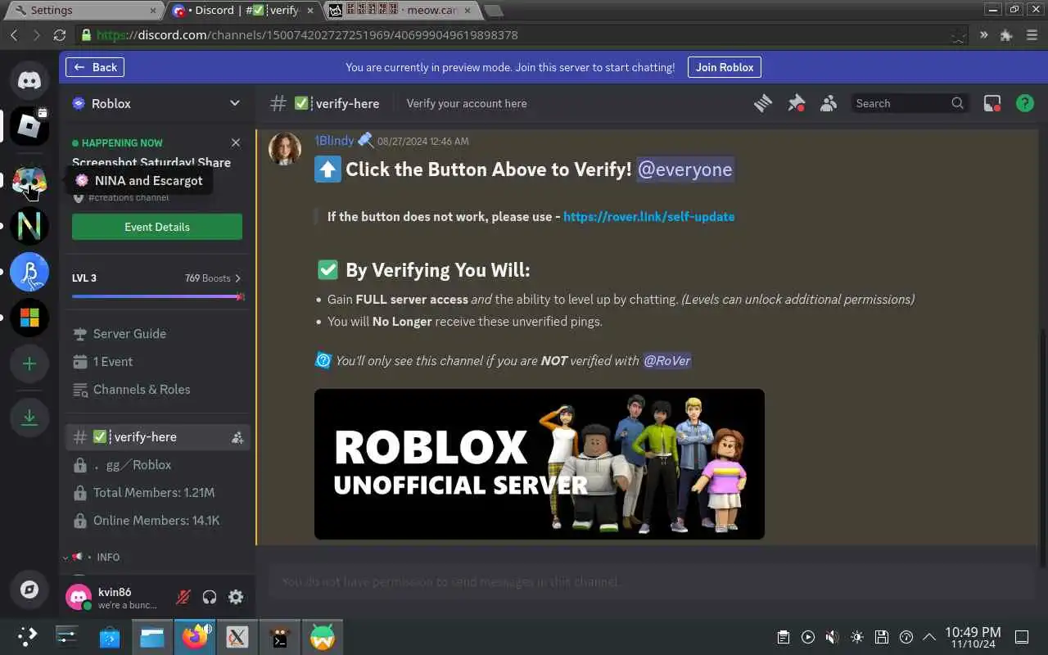Show hidden system tray icons arrow
Screen dimensions: 1048x655
click(x=929, y=637)
